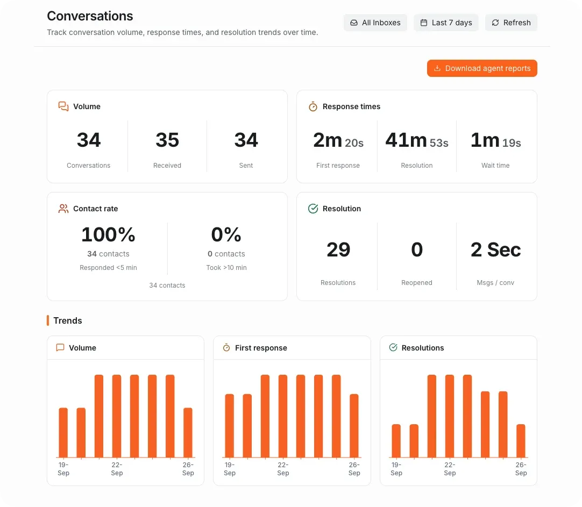Click the 26-Sep bar in Volume trend chart
Viewport: 582px width, 507px height.
pyautogui.click(x=188, y=432)
